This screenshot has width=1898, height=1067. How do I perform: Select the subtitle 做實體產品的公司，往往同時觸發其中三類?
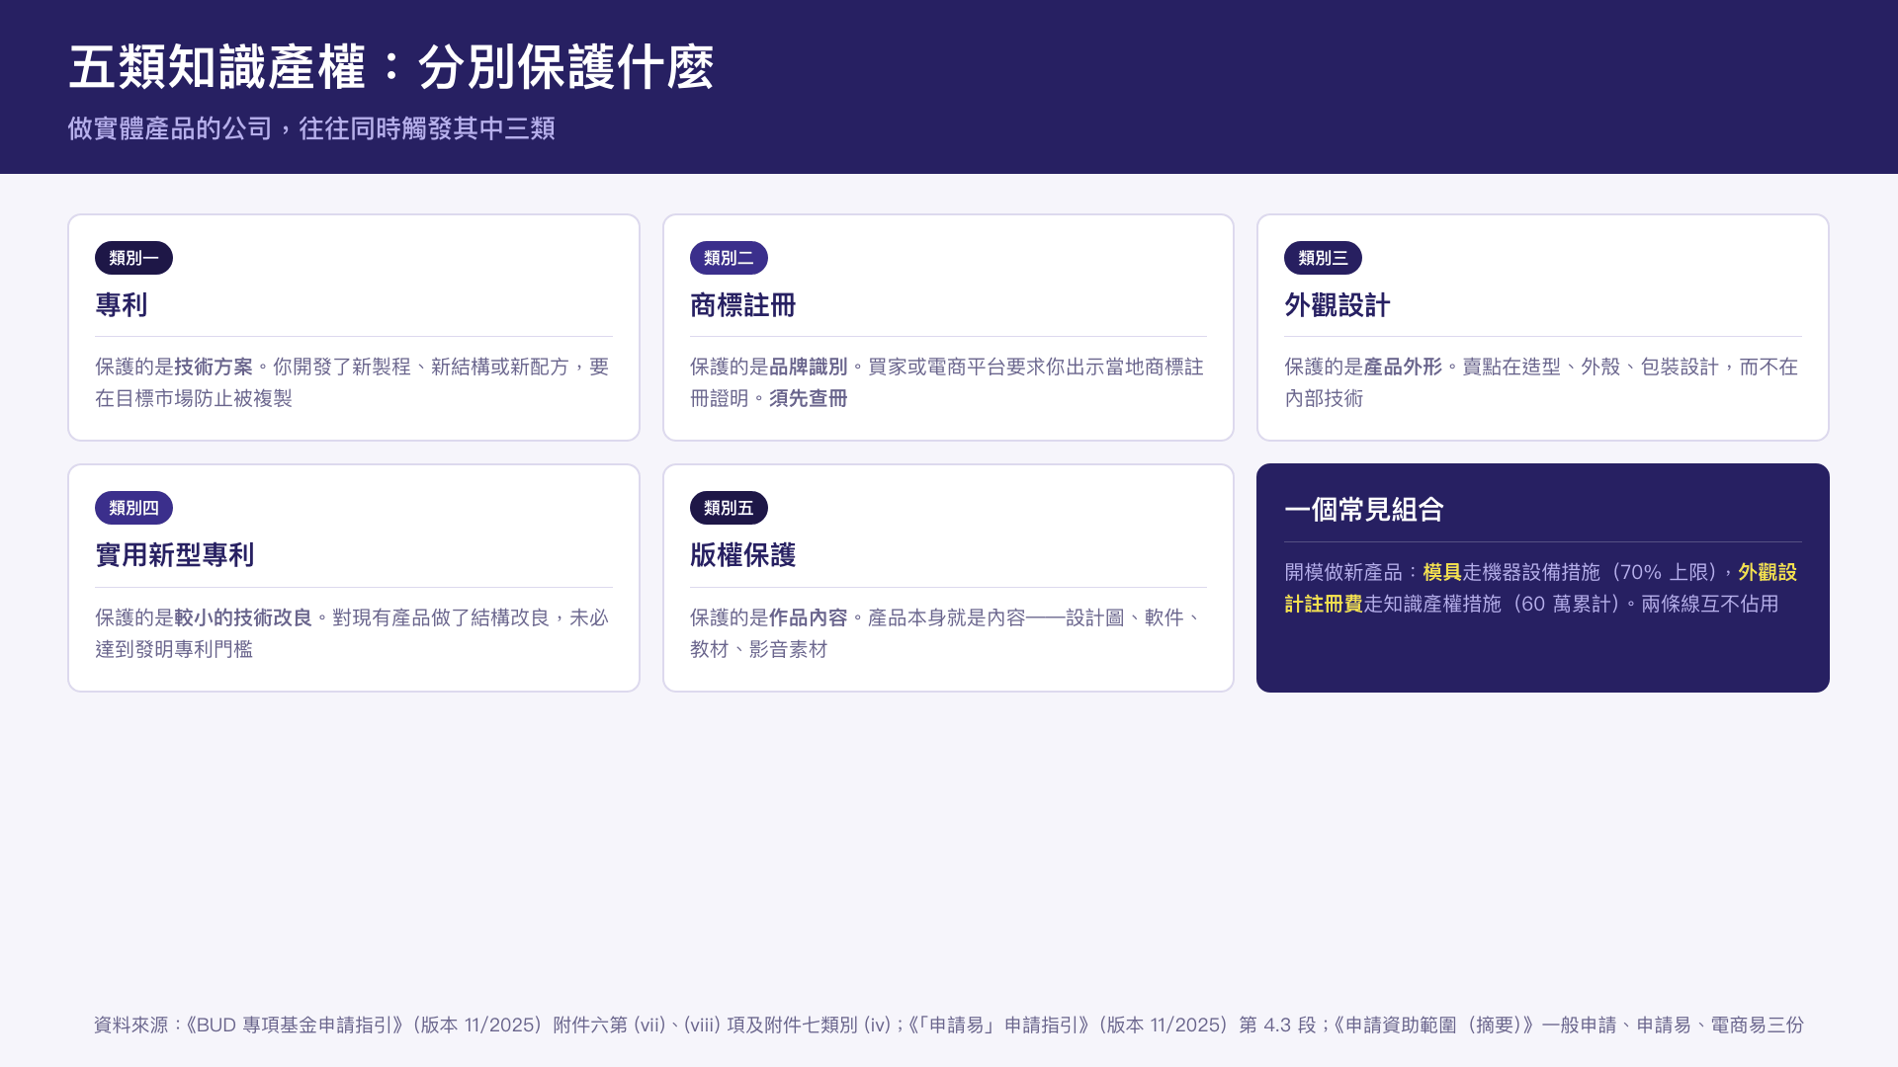(311, 128)
